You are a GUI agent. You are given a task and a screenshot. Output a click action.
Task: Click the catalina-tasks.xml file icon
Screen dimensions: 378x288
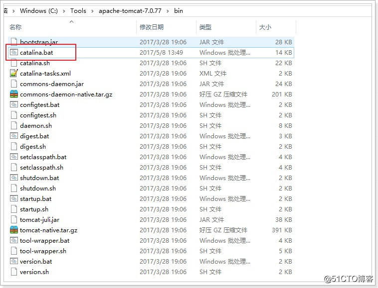(x=14, y=73)
